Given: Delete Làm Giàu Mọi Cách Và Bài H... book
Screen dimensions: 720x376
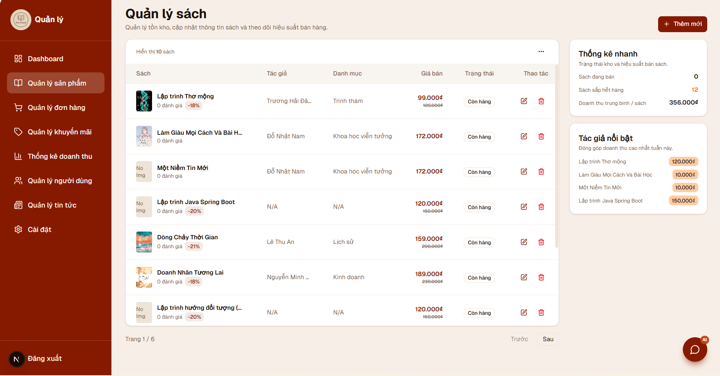Looking at the screenshot, I should 541,136.
